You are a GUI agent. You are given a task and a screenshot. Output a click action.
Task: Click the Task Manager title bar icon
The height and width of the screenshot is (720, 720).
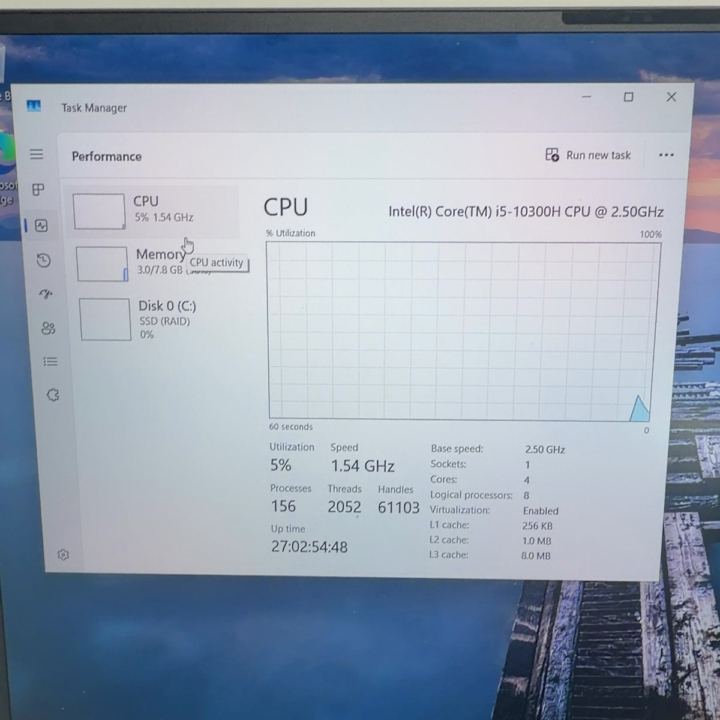click(34, 106)
